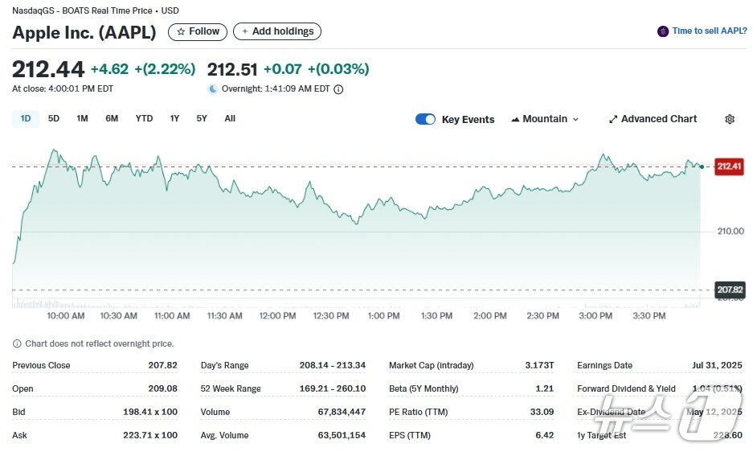Screen dimensions: 753x452
Task: Open chart settings gear icon
Action: click(x=729, y=119)
